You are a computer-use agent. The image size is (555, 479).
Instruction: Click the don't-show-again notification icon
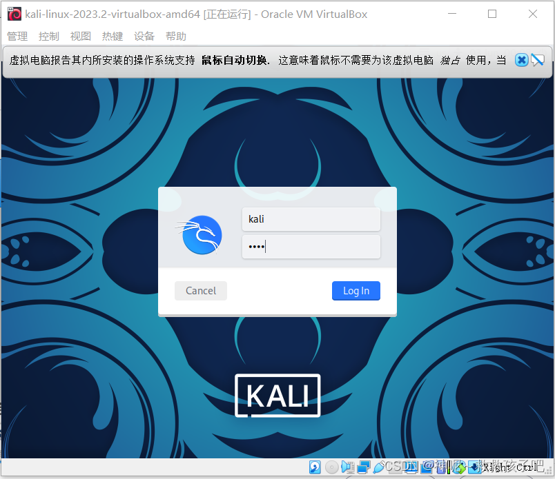[537, 60]
